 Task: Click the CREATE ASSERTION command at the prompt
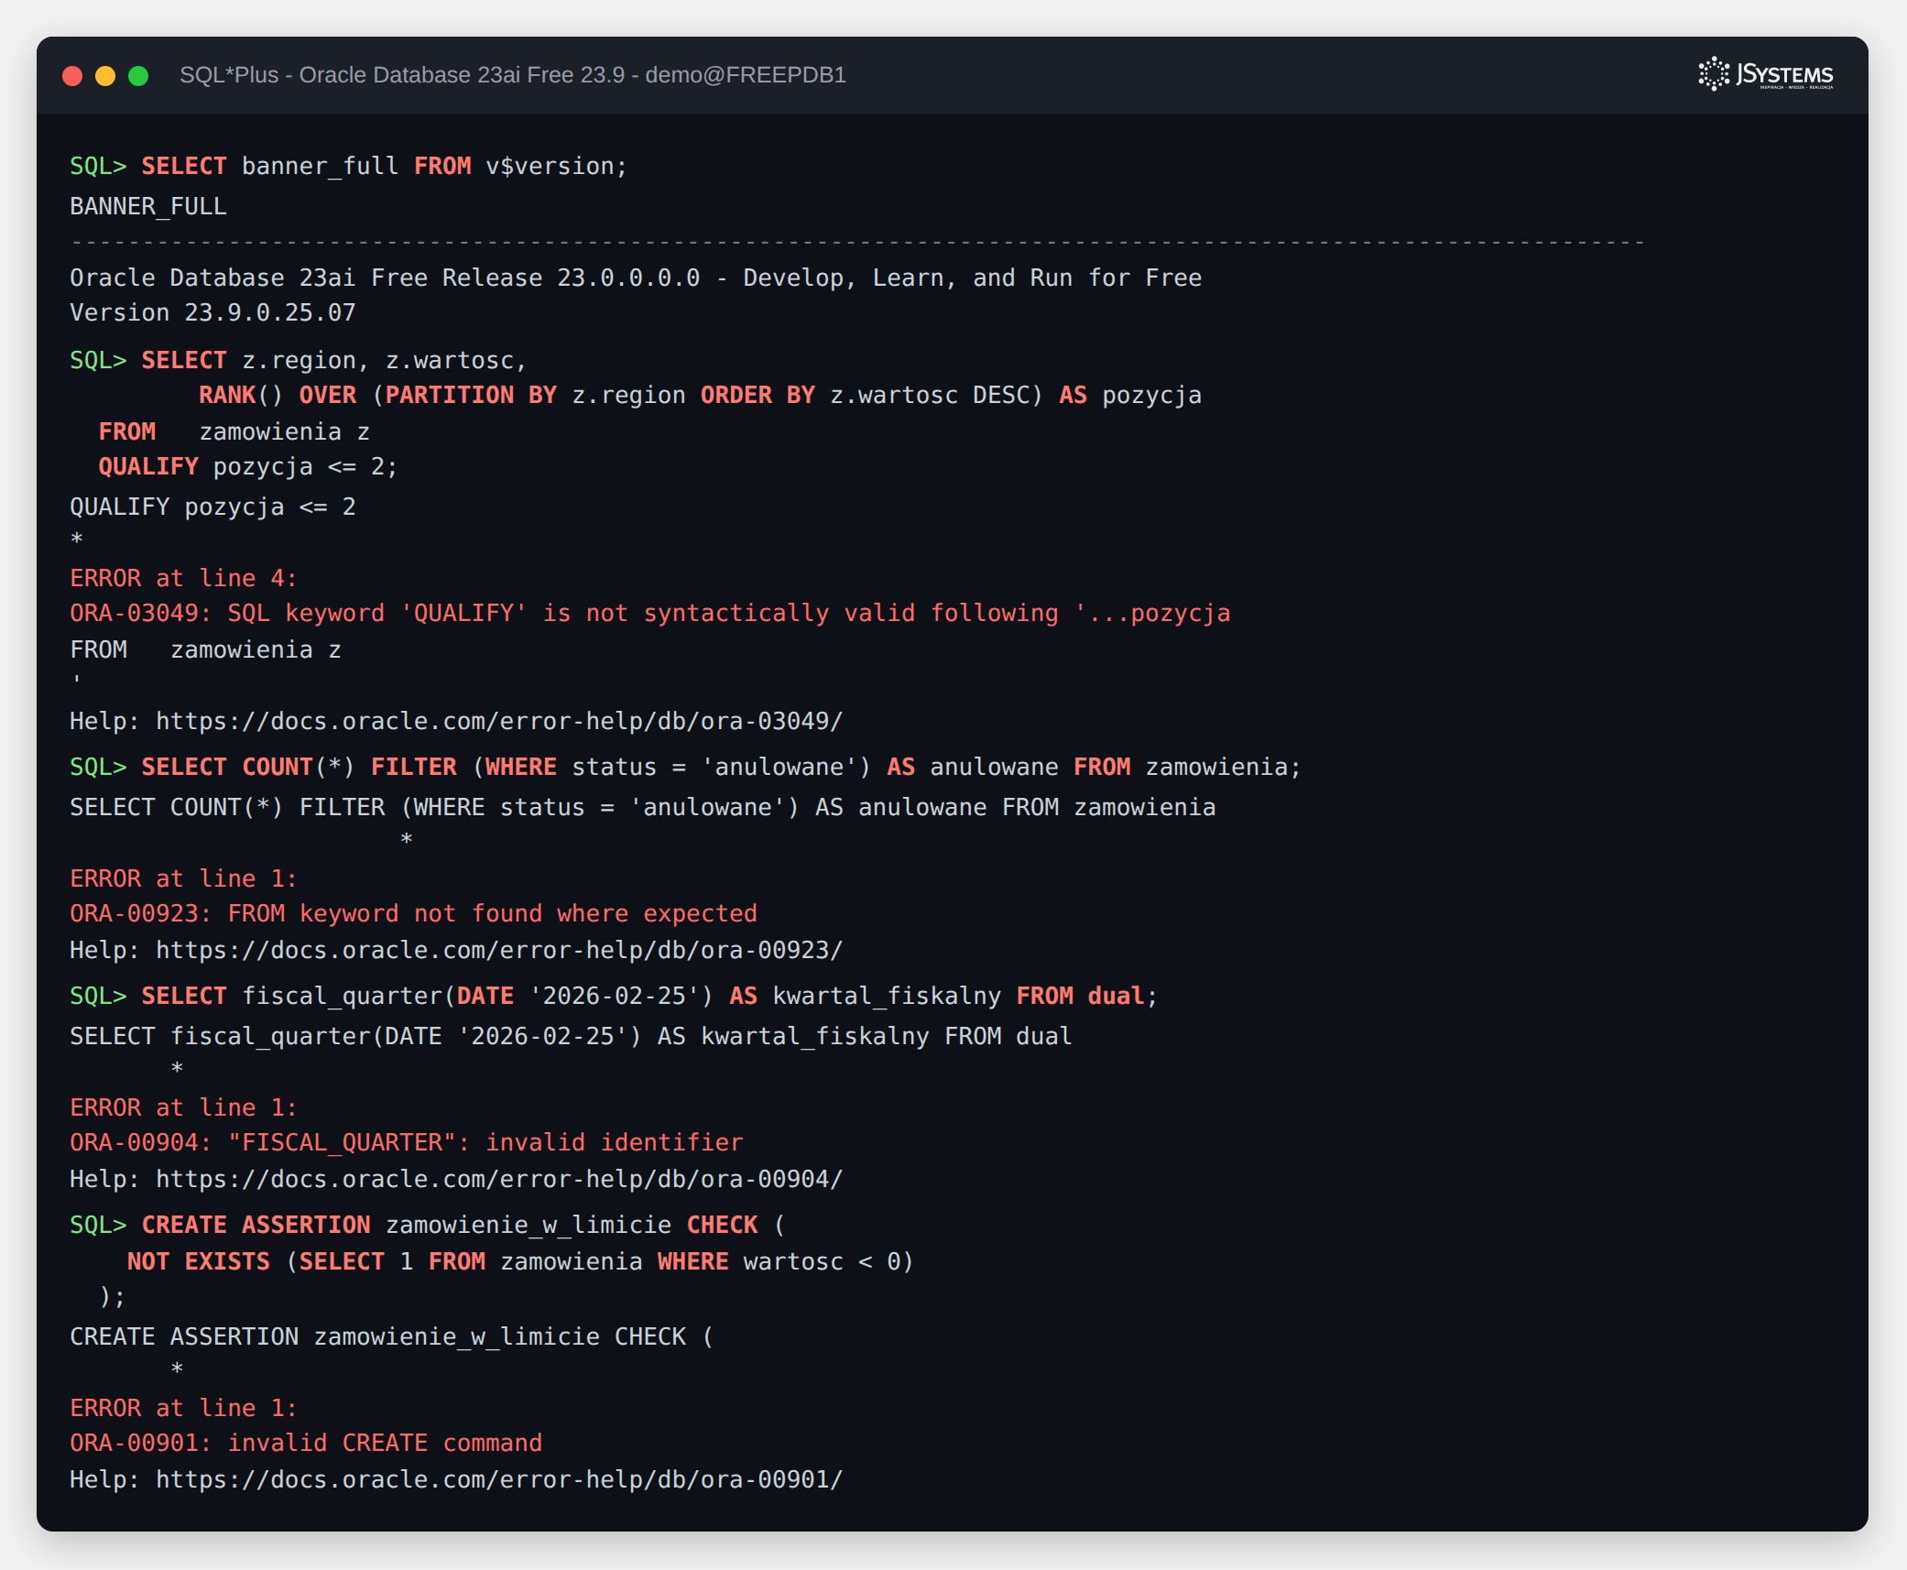[x=463, y=1226]
